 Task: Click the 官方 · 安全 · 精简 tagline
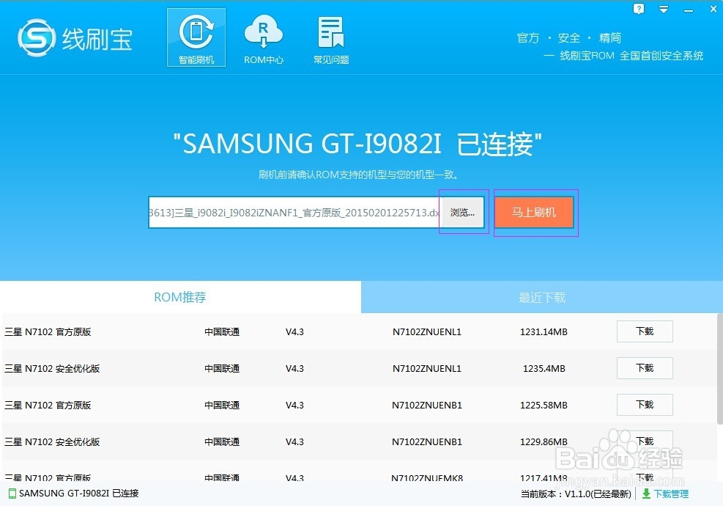coord(569,38)
